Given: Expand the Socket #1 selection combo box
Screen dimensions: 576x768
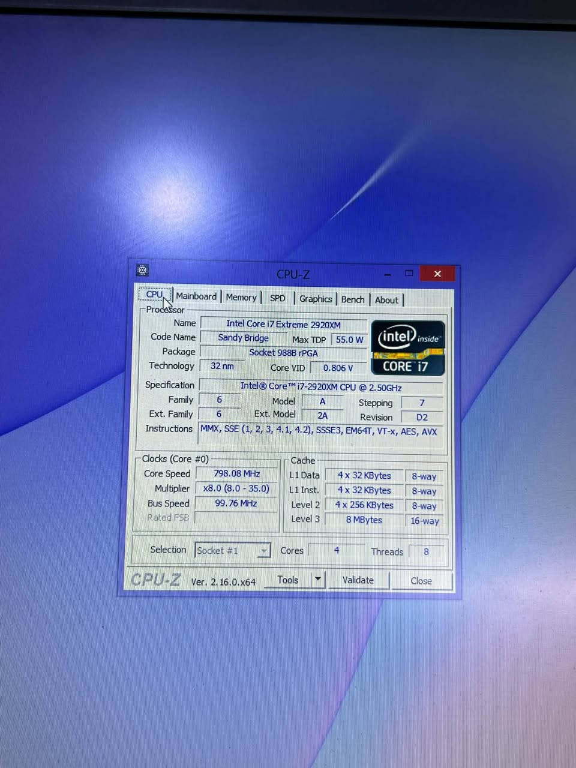Looking at the screenshot, I should coord(233,550).
